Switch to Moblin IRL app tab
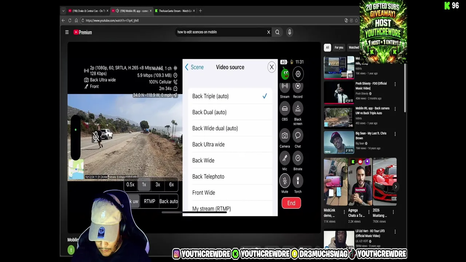 pyautogui.click(x=131, y=11)
